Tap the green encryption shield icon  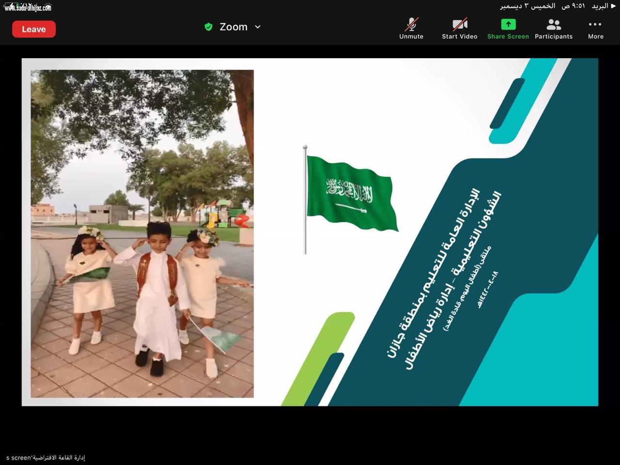click(209, 27)
